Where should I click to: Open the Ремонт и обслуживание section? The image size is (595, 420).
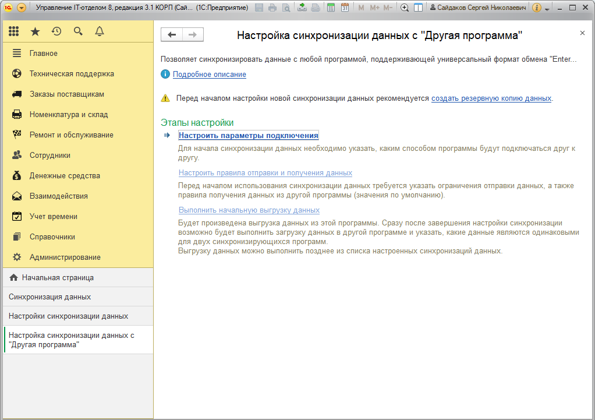coord(78,135)
